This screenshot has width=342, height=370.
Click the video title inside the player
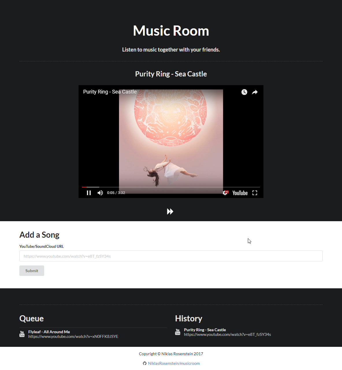coord(110,92)
